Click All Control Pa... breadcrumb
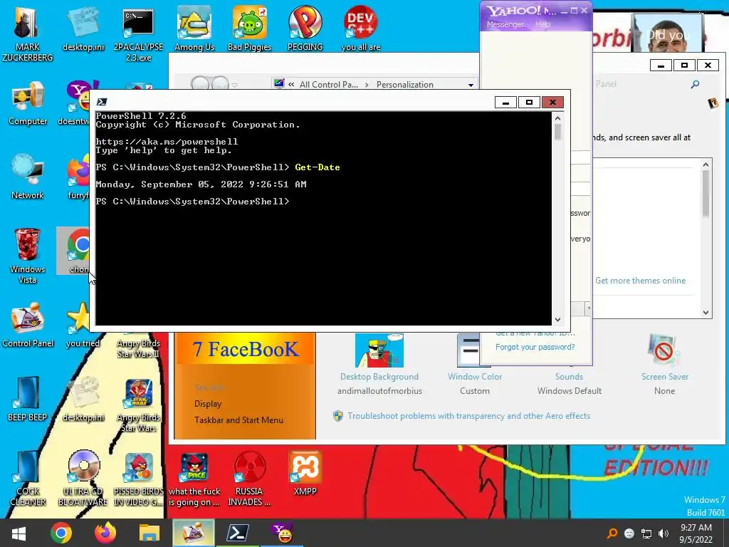The height and width of the screenshot is (547, 729). (x=329, y=85)
